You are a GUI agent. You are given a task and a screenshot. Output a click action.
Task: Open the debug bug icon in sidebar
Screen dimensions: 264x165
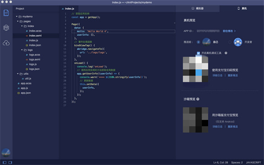6,28
